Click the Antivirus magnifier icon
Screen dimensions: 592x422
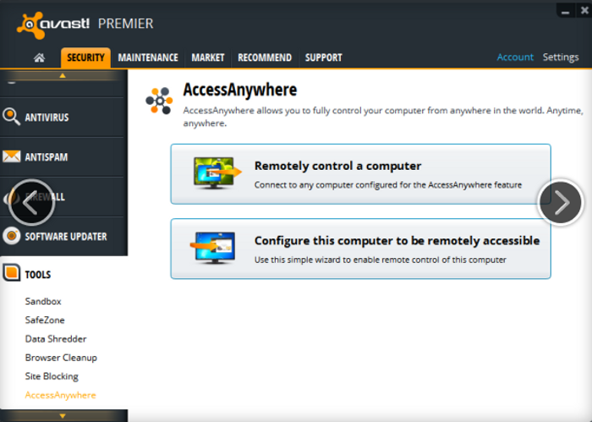click(x=11, y=117)
